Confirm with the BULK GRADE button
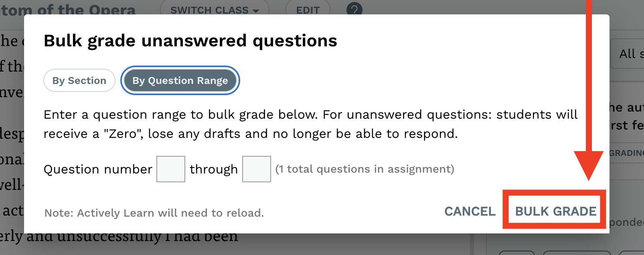This screenshot has width=644, height=255. (x=556, y=211)
